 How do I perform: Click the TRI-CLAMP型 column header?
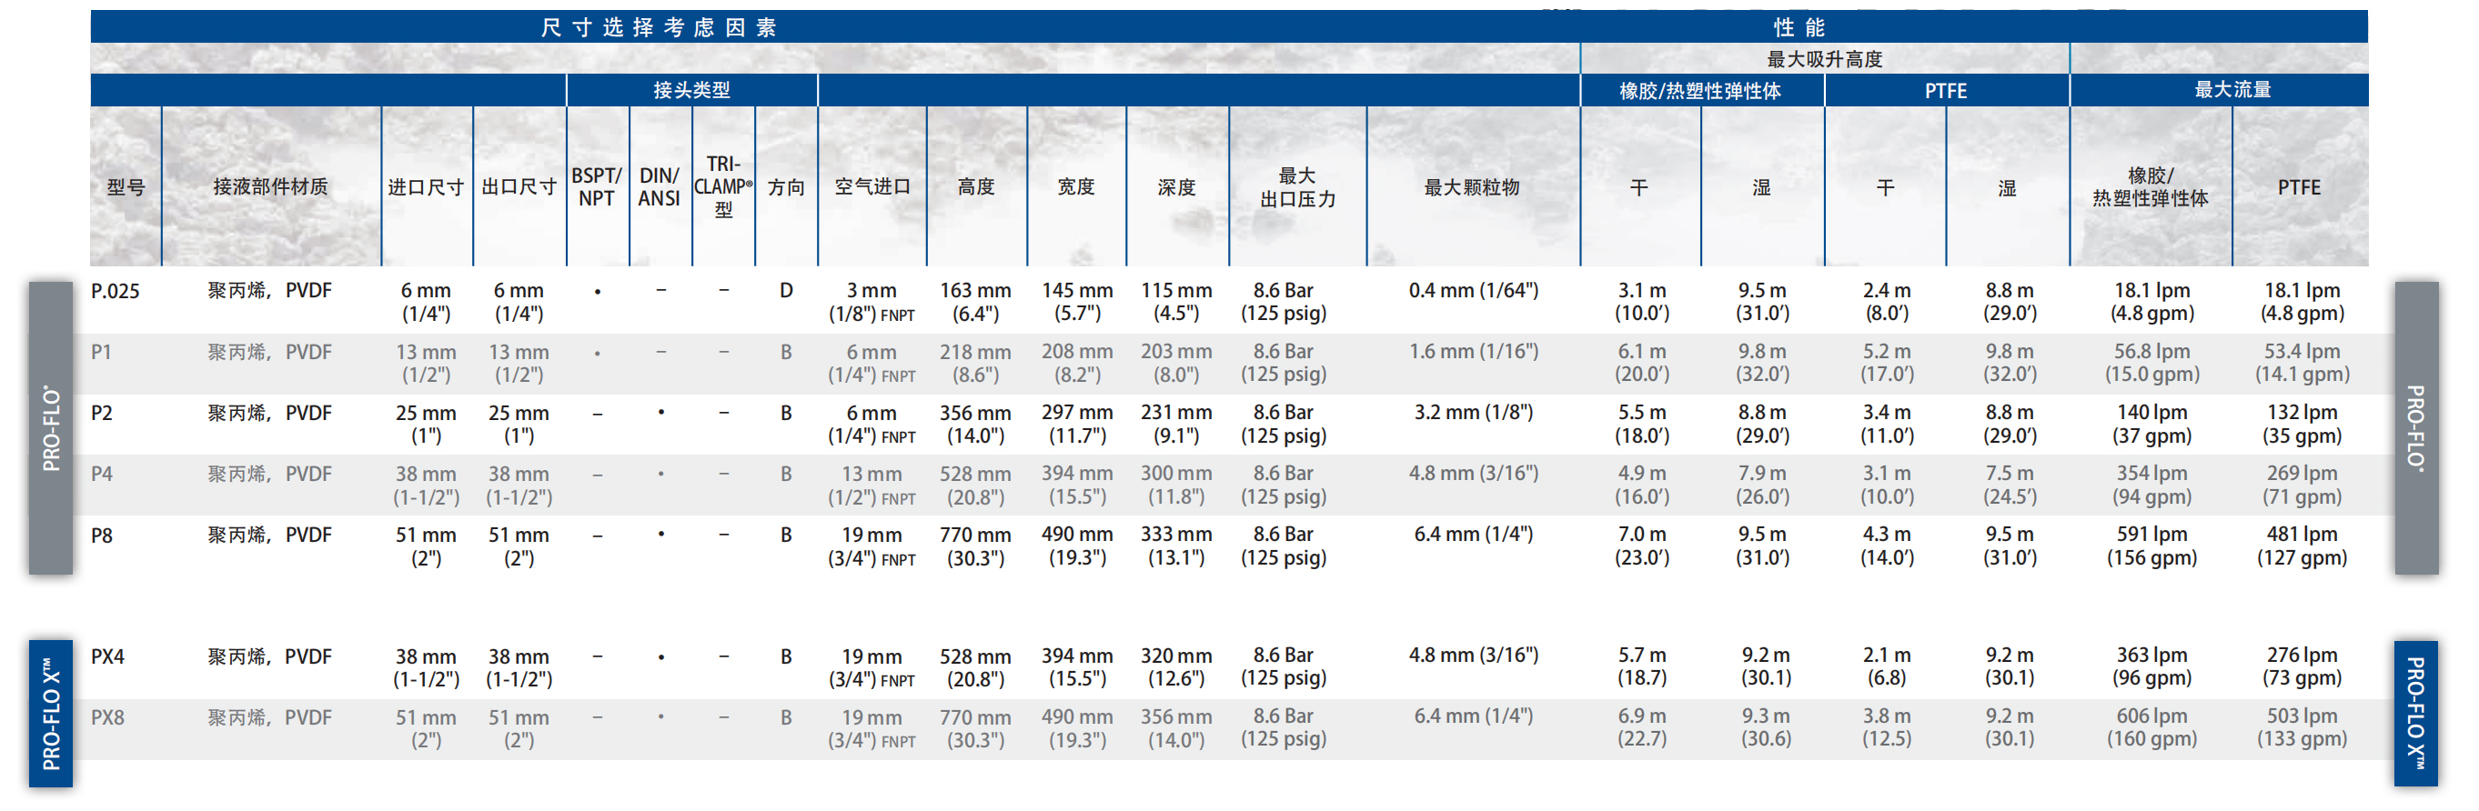[723, 186]
